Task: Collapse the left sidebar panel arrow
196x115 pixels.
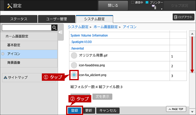Action: (x=61, y=32)
